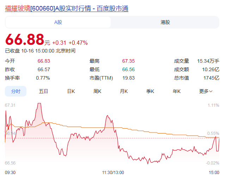Image resolution: width=233 pixels, height=180 pixels.
Task: Select the 五日 chart view
Action: (x=43, y=91)
